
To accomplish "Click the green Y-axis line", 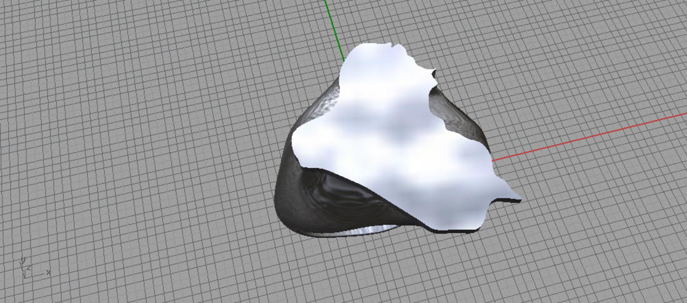I will 334,30.
